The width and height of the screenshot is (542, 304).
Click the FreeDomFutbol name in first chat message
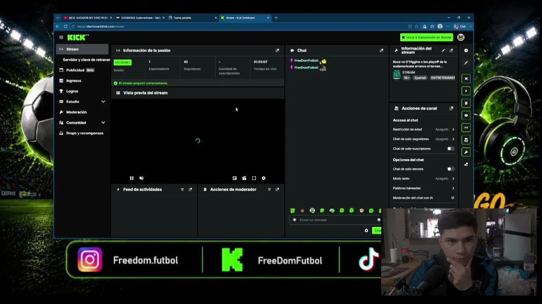(x=306, y=61)
